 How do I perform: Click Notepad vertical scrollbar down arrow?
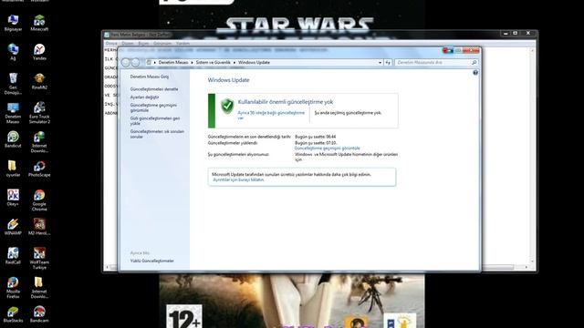point(532,261)
